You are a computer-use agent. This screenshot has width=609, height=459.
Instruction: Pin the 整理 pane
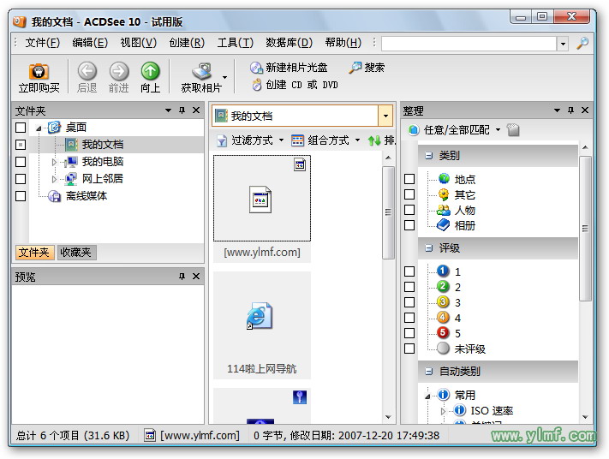tap(570, 110)
